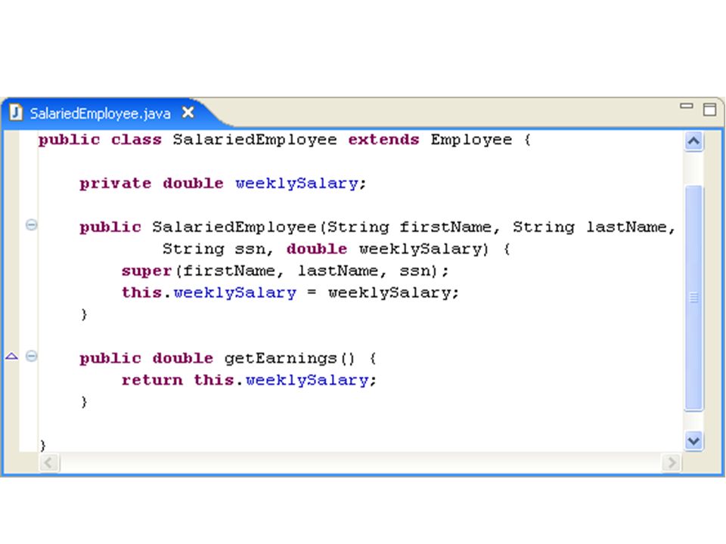Viewport: 726px width, 544px height.
Task: Click the word 'extends' in the class declaration
Action: [x=384, y=140]
